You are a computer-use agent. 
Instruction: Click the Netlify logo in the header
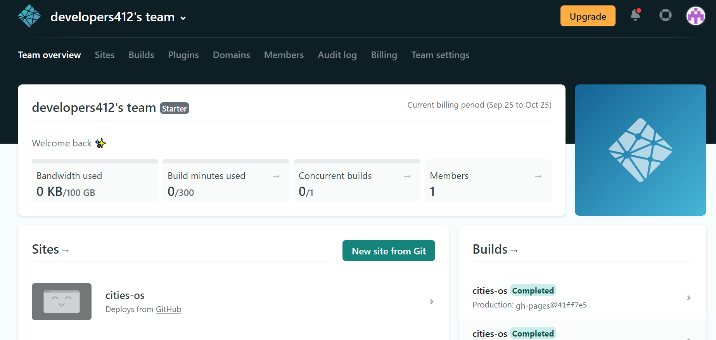point(29,16)
